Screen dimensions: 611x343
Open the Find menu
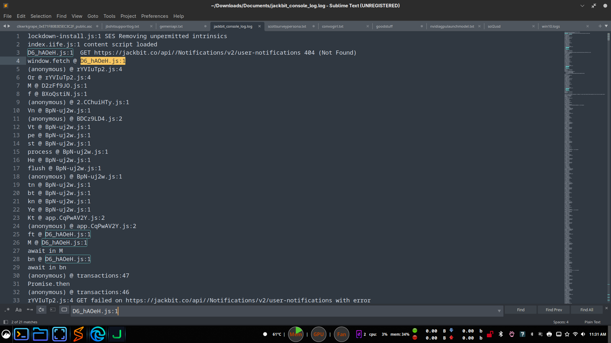tap(62, 16)
